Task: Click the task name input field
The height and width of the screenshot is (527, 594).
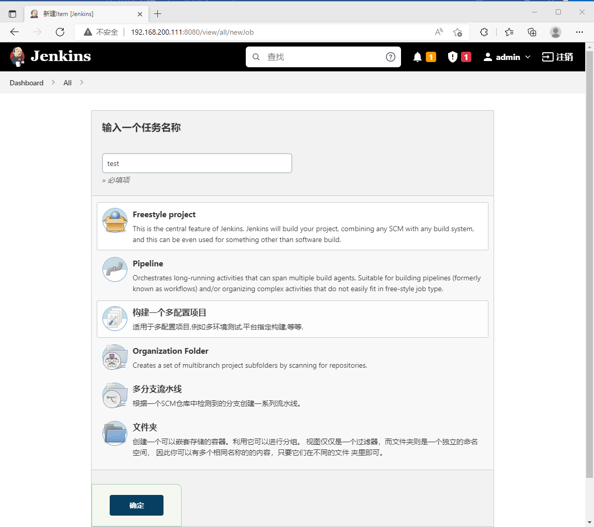Action: pos(197,163)
